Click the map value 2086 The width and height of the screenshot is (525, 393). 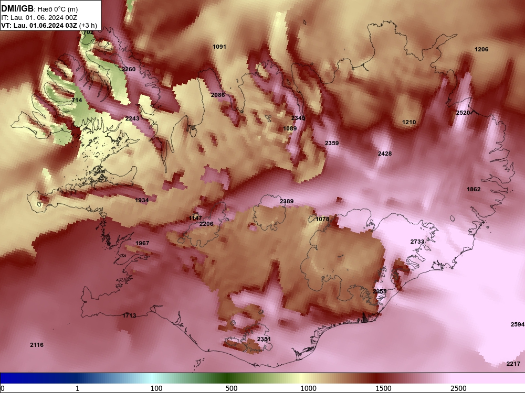click(x=218, y=95)
